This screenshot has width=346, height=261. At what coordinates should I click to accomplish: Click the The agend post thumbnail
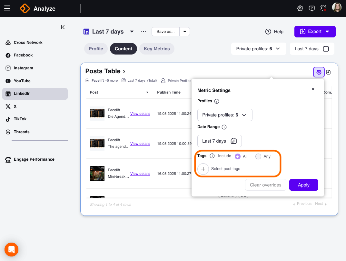97,144
